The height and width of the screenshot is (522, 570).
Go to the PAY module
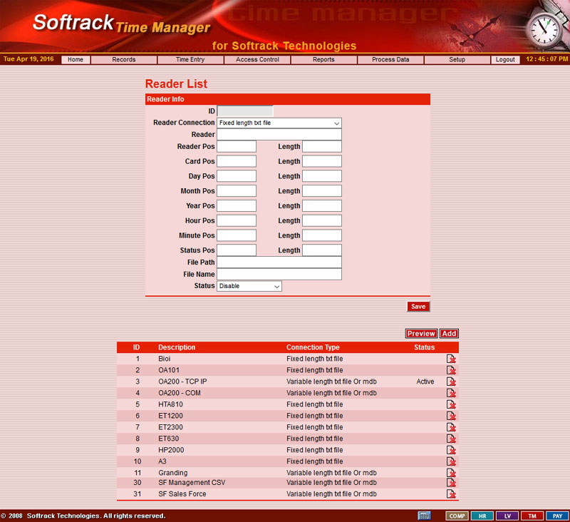point(556,516)
